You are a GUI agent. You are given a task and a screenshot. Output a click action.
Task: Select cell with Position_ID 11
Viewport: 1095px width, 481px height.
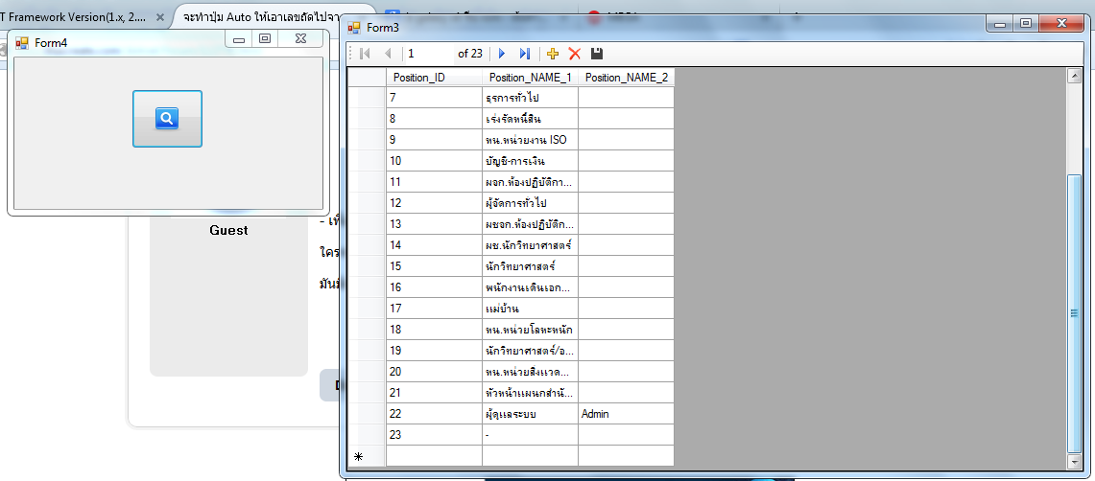coord(434,182)
